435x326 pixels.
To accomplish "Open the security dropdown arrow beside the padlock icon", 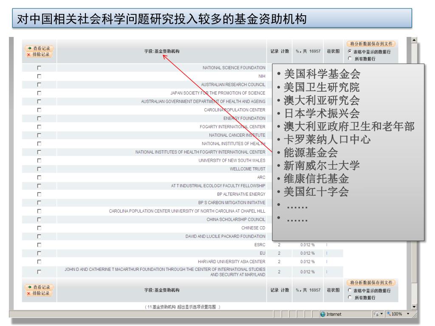I will tap(382, 314).
